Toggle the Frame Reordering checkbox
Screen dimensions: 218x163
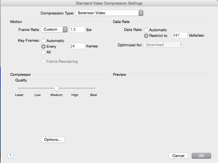point(43,62)
